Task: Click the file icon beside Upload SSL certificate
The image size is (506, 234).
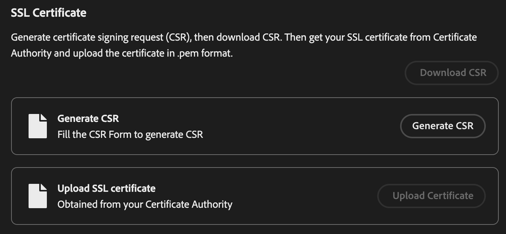Action: [x=38, y=196]
